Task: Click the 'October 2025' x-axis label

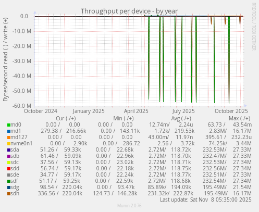Action: click(231, 111)
